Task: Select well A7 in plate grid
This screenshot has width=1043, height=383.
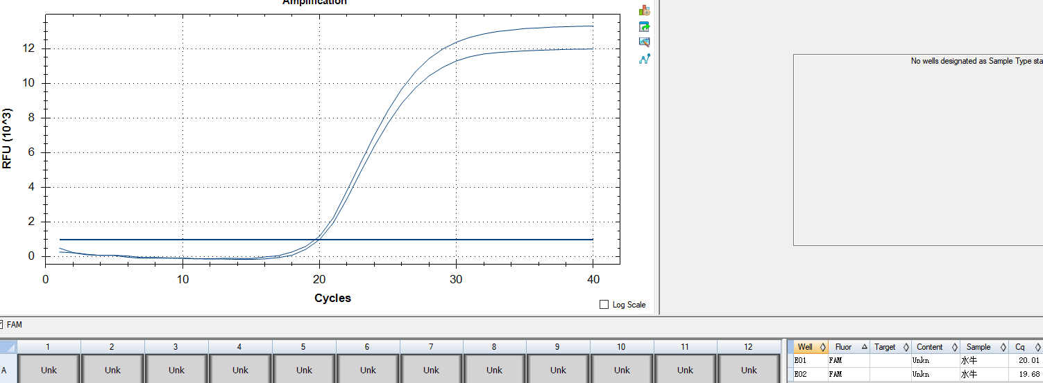Action: (431, 368)
